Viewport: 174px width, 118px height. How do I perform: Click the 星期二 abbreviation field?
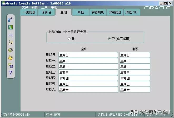coord(135,66)
